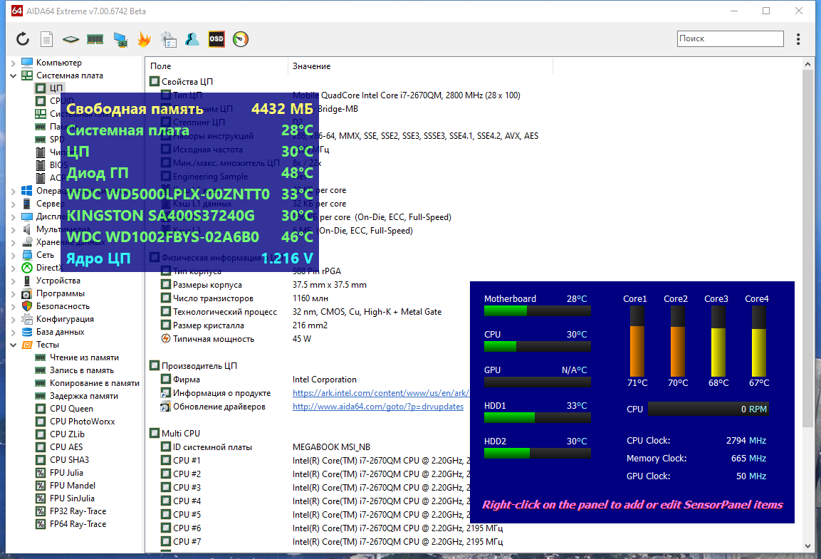Collapse the Системная плата branch
Image resolution: width=821 pixels, height=559 pixels.
click(x=14, y=75)
